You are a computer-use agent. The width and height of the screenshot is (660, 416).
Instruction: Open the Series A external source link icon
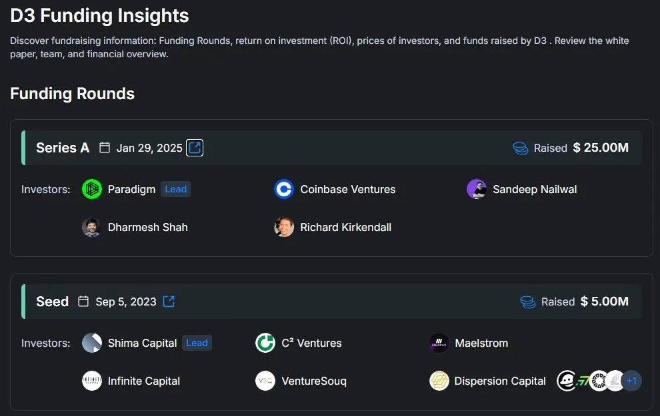[x=195, y=148]
